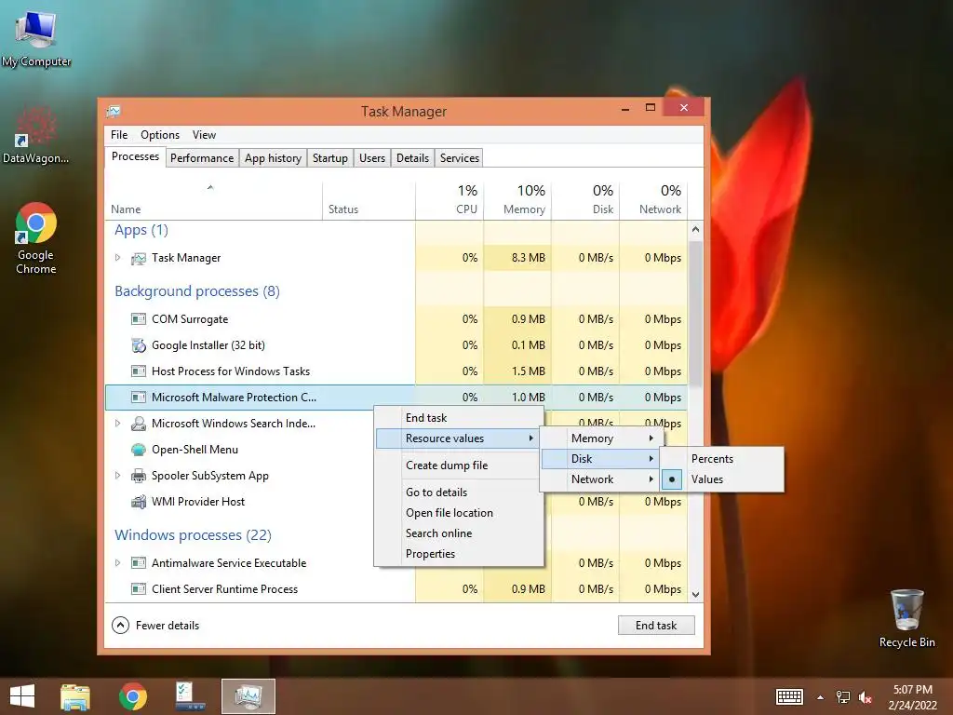Expand the Spooler SubSystem App row
Image resolution: width=953 pixels, height=715 pixels.
click(x=118, y=476)
